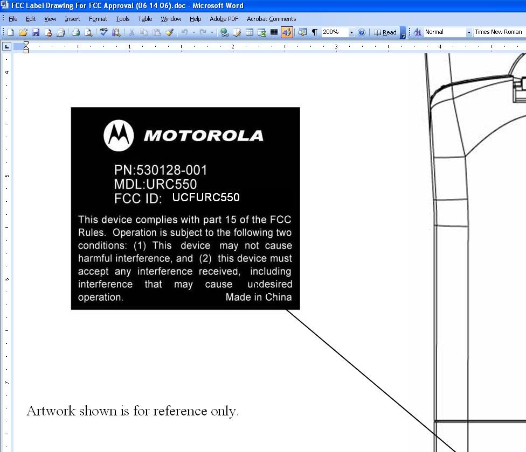
Task: Click the New Blank Document icon
Action: (10, 32)
